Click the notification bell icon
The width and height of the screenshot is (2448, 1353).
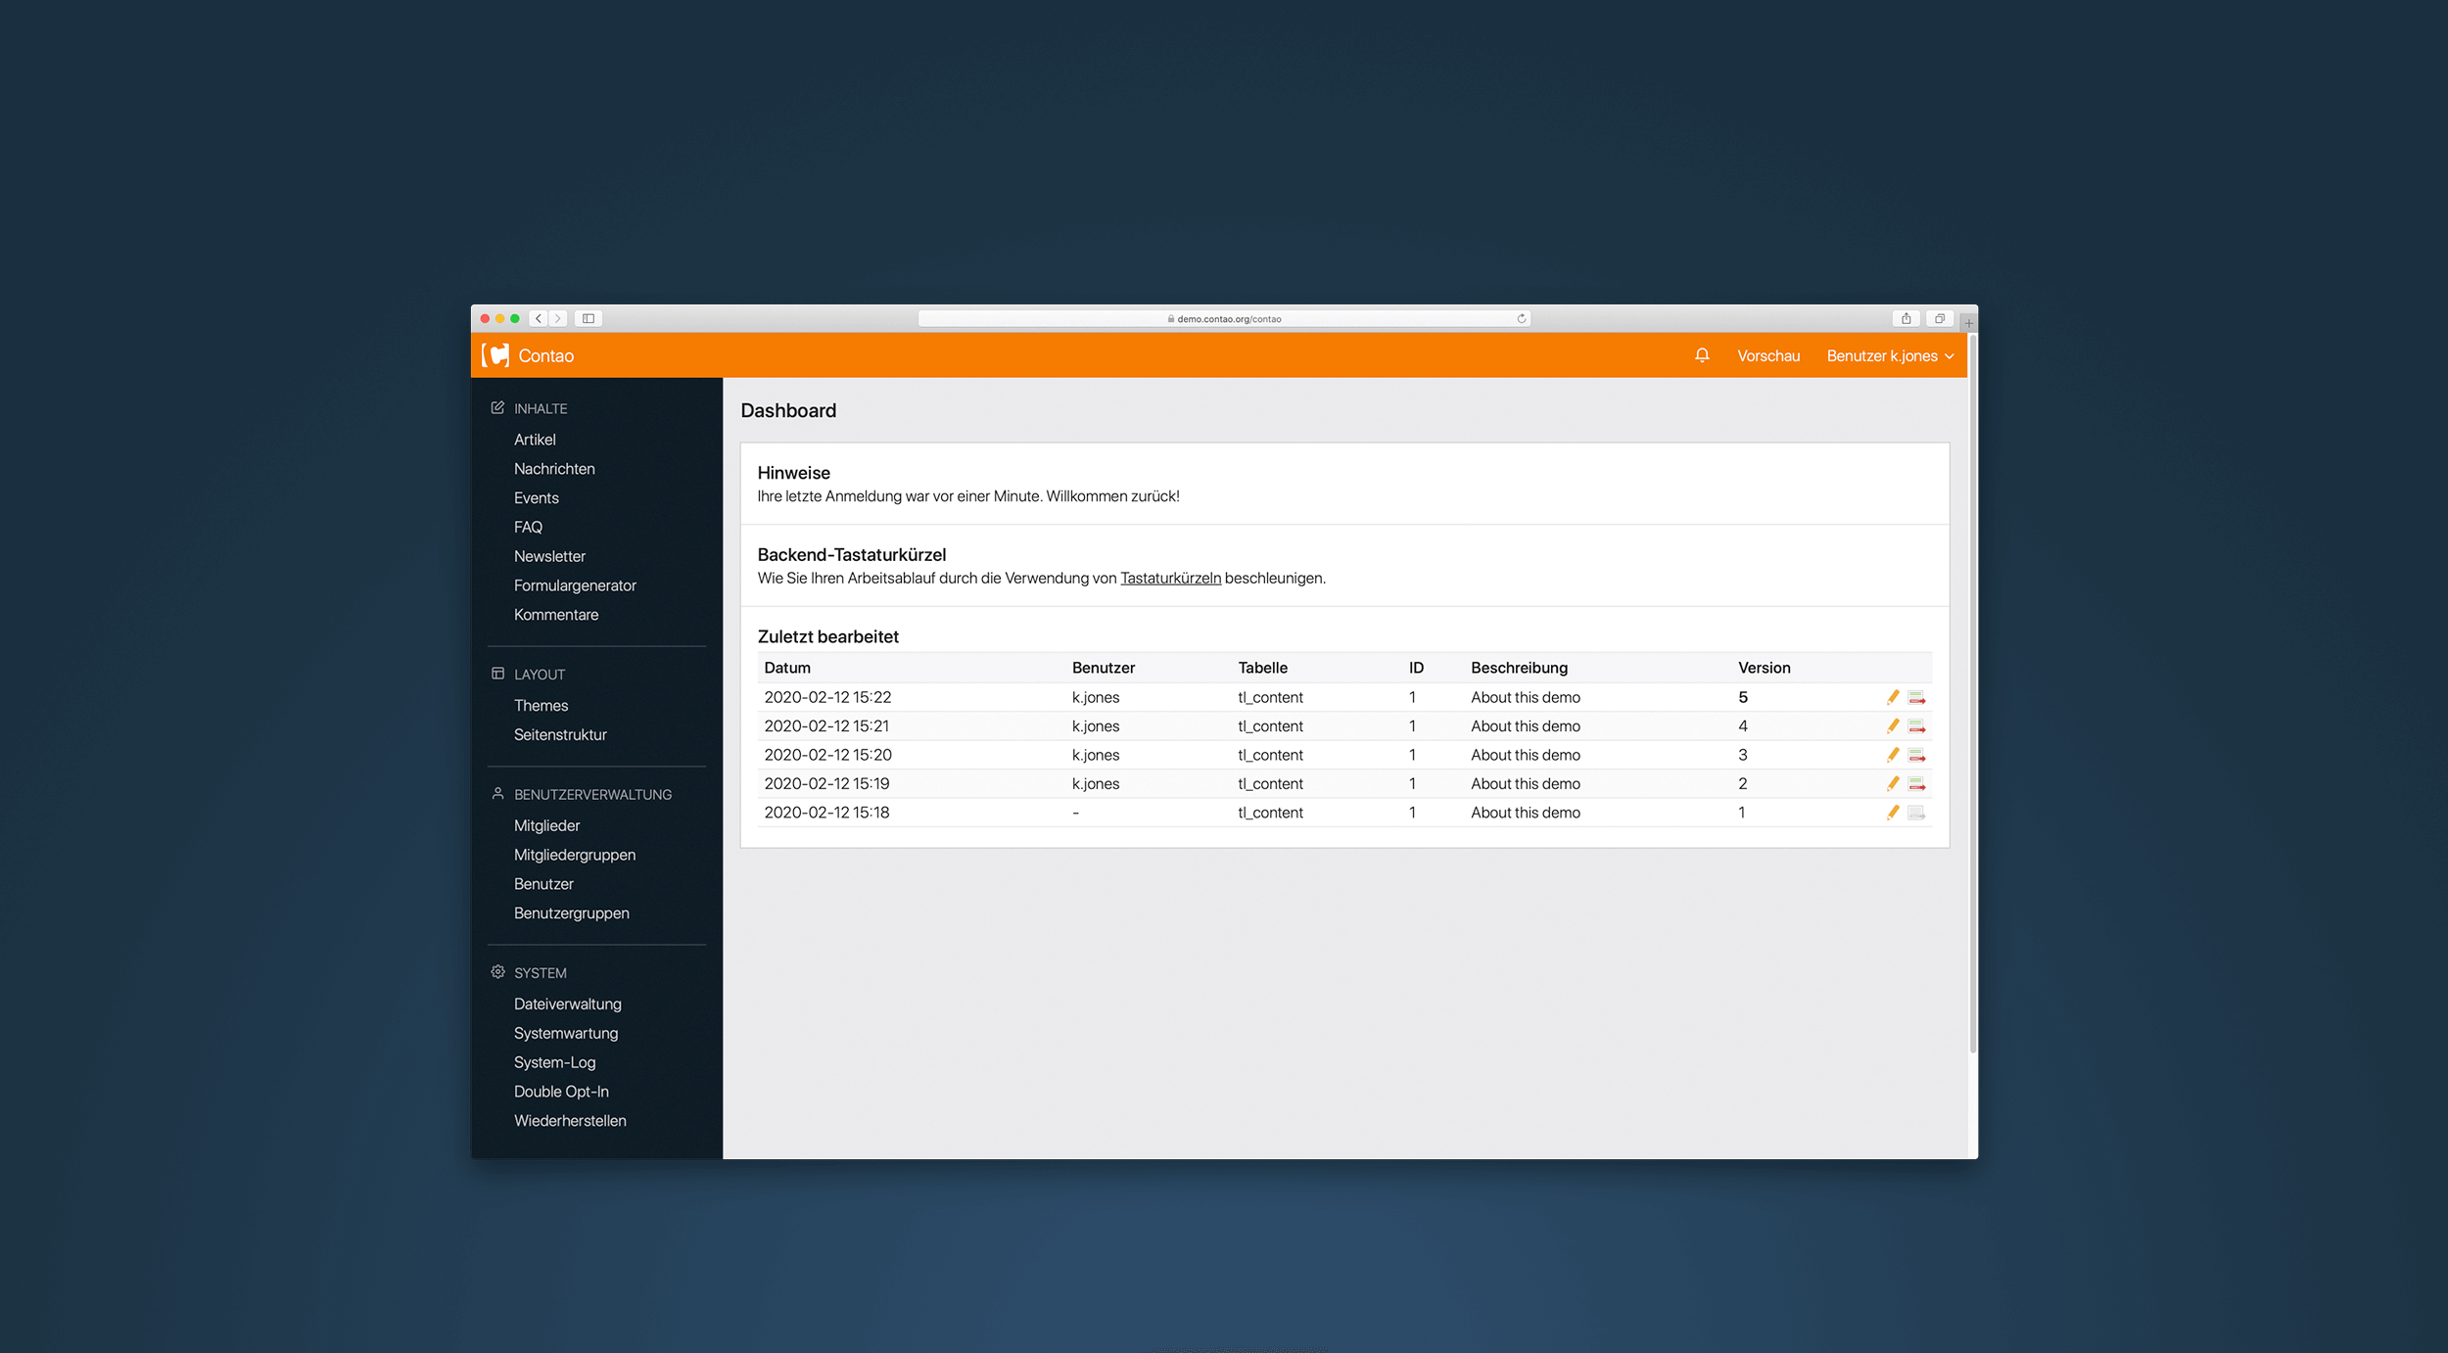1702,355
